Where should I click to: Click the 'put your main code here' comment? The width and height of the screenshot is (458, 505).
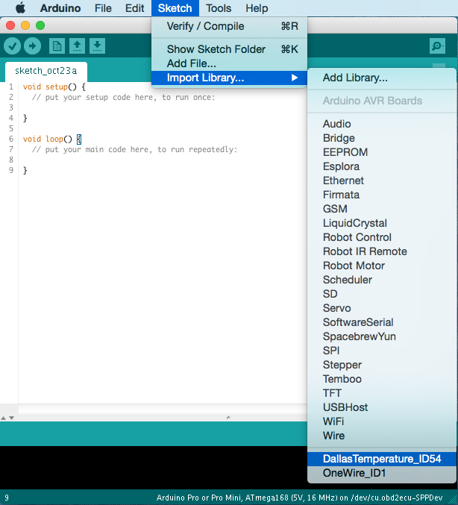(x=134, y=149)
